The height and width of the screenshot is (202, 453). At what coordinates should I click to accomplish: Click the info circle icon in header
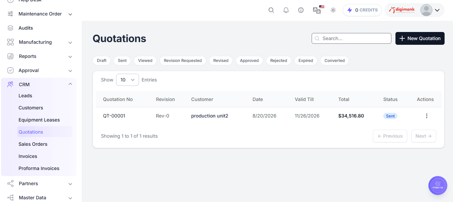(301, 10)
